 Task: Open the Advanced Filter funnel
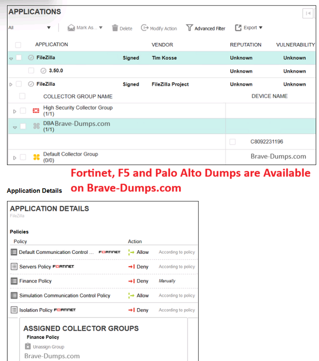(x=189, y=28)
